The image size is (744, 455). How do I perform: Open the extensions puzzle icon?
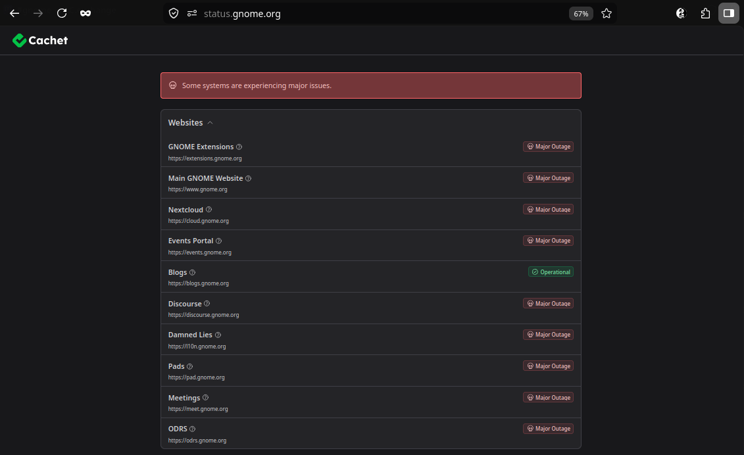coord(705,13)
